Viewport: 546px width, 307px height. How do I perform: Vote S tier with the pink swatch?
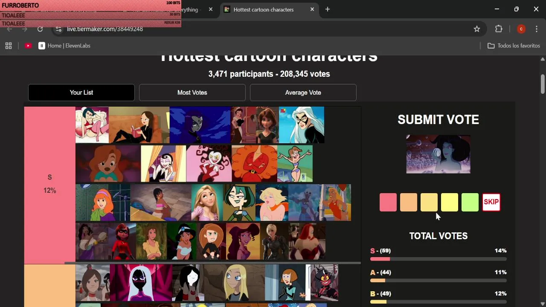pos(388,203)
